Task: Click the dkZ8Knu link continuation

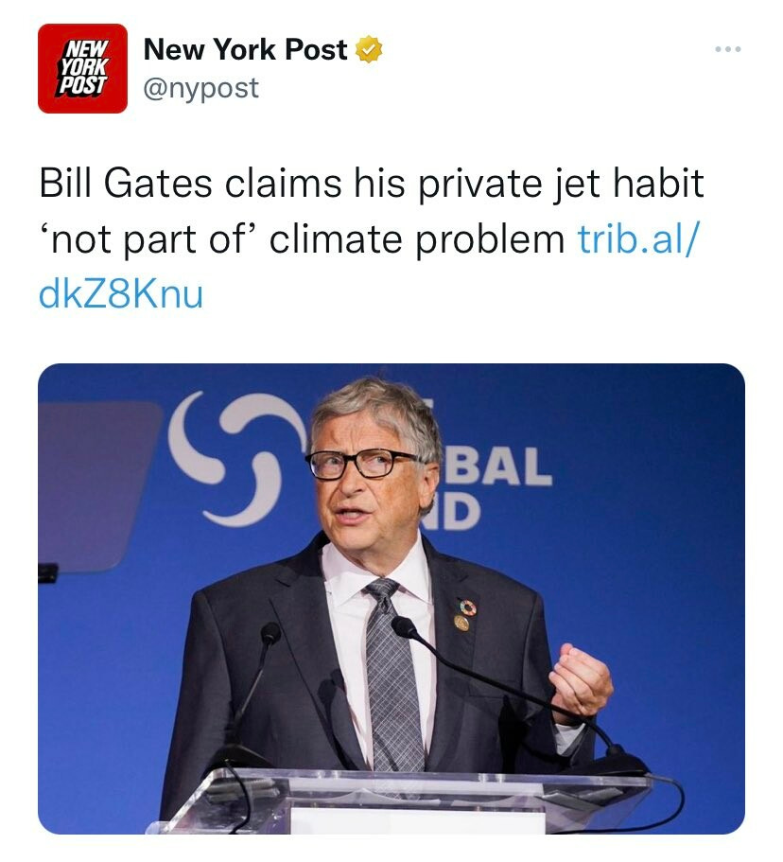Action: tap(121, 294)
